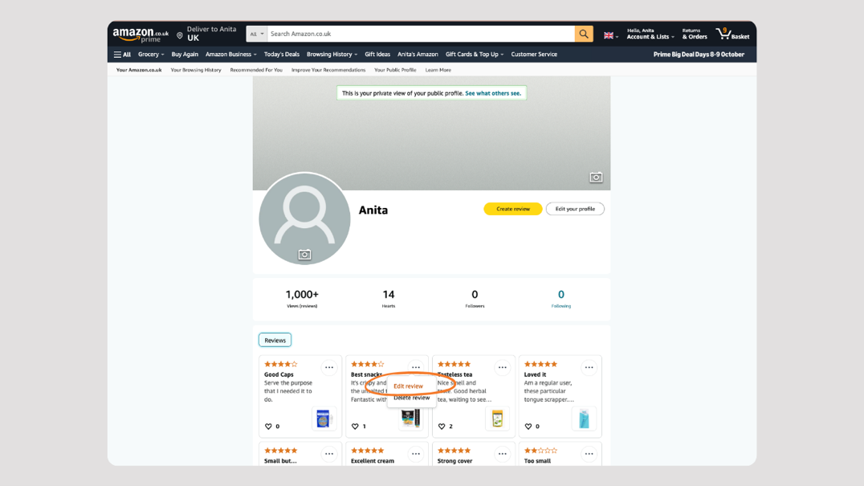
Task: Open options menu for Best snacks review
Action: coord(416,368)
